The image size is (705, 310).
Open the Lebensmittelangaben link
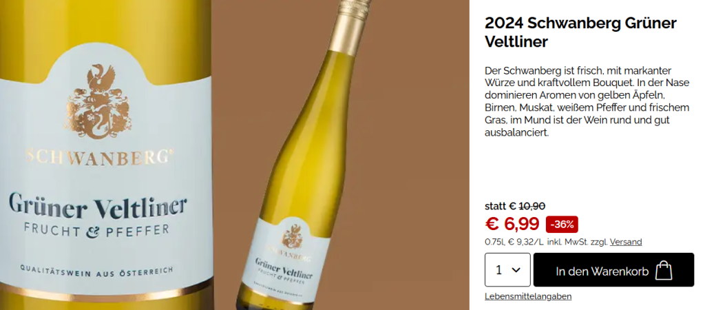pyautogui.click(x=528, y=296)
